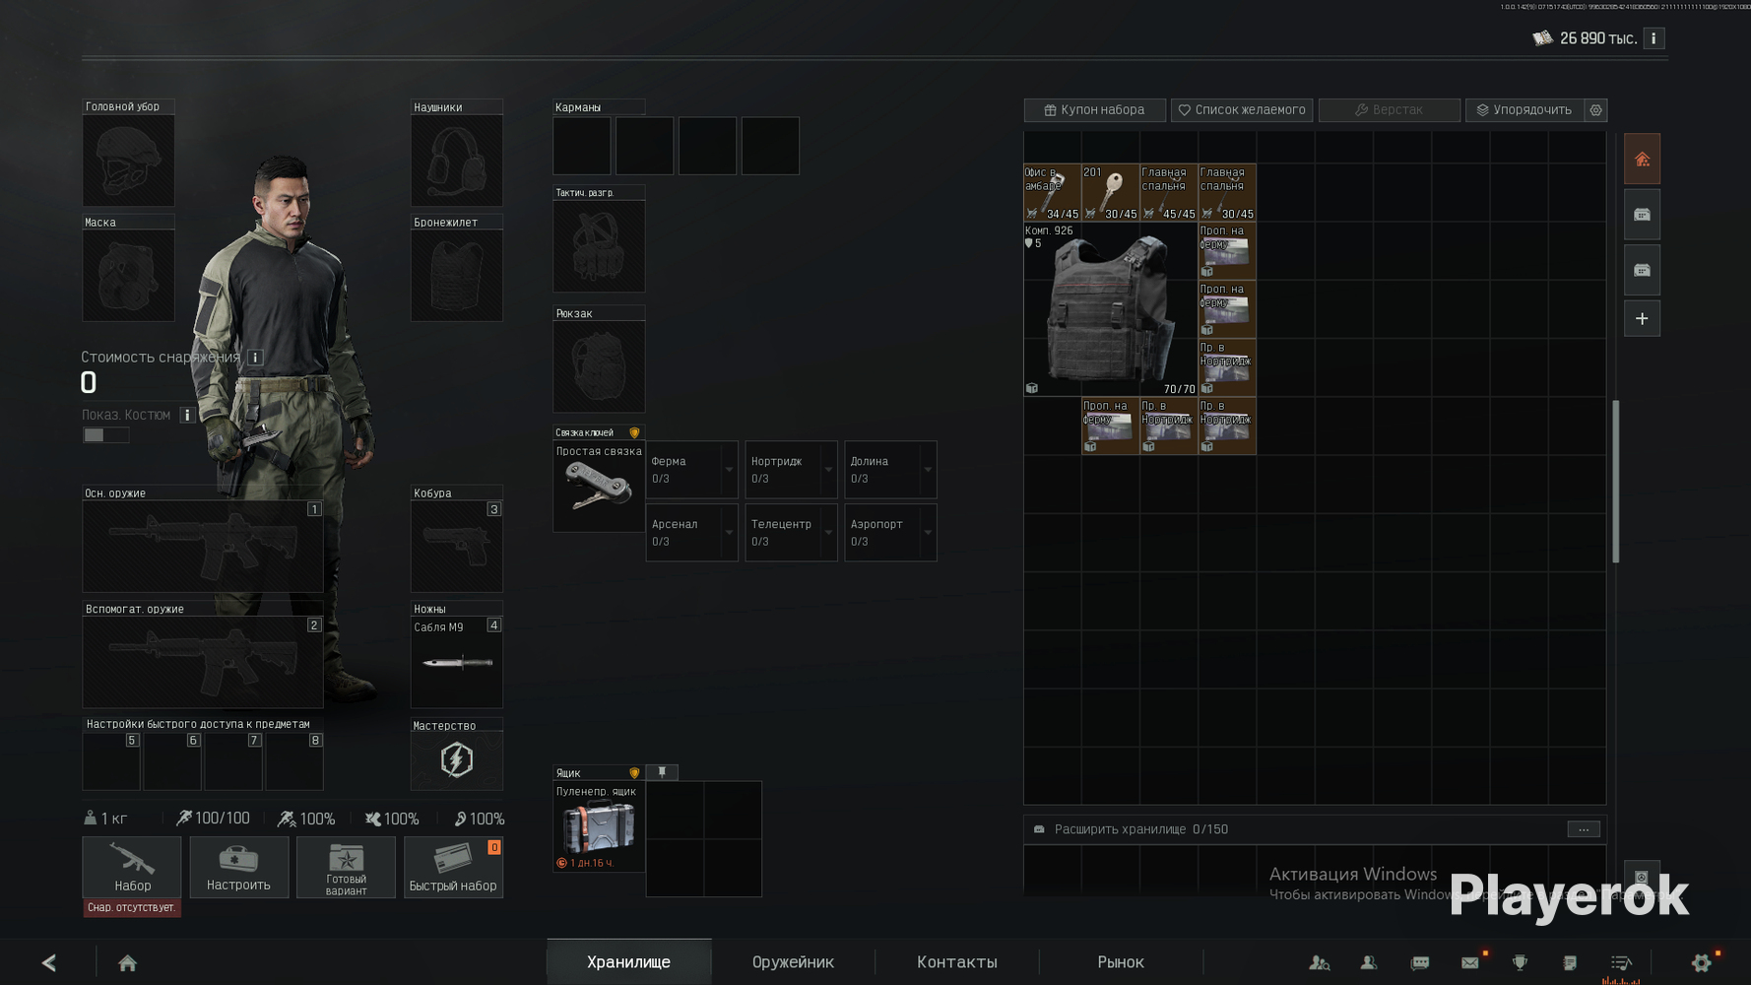Image resolution: width=1751 pixels, height=985 pixels.
Task: Click the Настроить button
Action: [x=239, y=867]
